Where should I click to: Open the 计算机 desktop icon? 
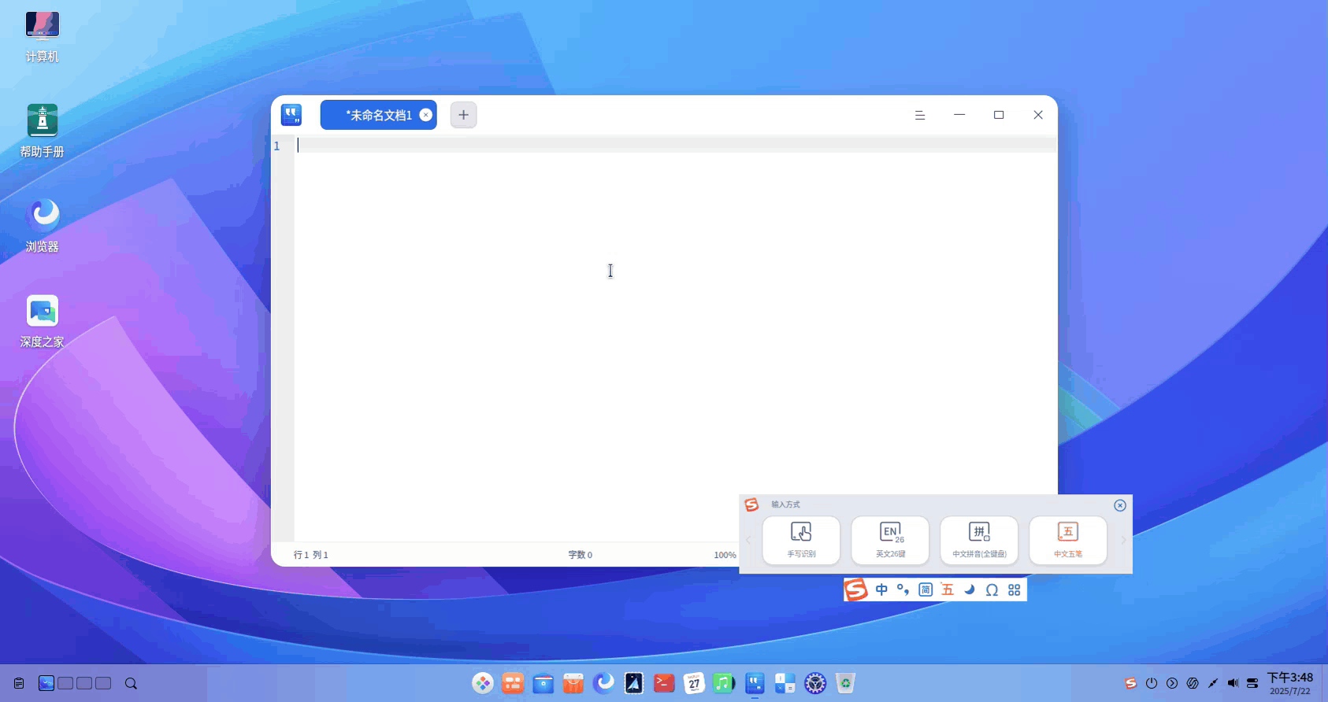42,36
